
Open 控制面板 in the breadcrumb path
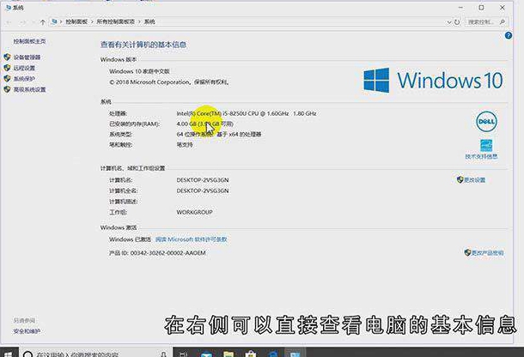coord(76,21)
